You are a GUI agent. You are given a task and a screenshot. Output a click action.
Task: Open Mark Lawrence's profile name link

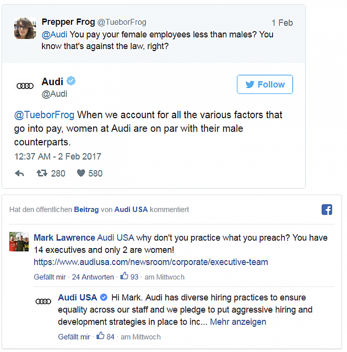coord(64,238)
